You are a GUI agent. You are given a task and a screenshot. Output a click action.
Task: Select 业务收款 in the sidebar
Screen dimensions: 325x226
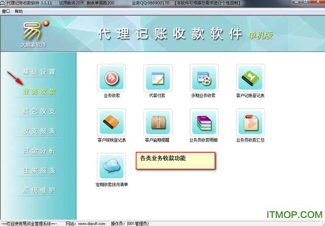(x=39, y=92)
